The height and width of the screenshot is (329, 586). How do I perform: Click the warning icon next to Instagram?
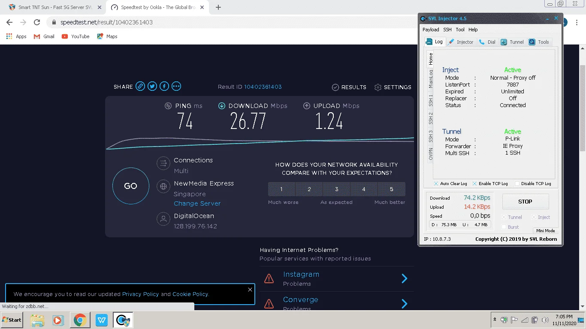(269, 278)
